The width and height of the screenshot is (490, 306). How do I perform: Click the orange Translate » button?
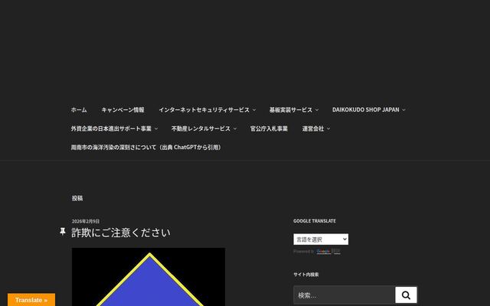click(31, 300)
